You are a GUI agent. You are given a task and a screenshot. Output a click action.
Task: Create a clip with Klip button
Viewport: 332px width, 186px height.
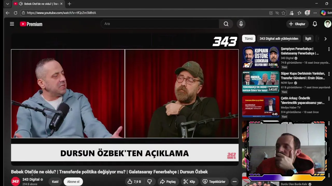189,182
